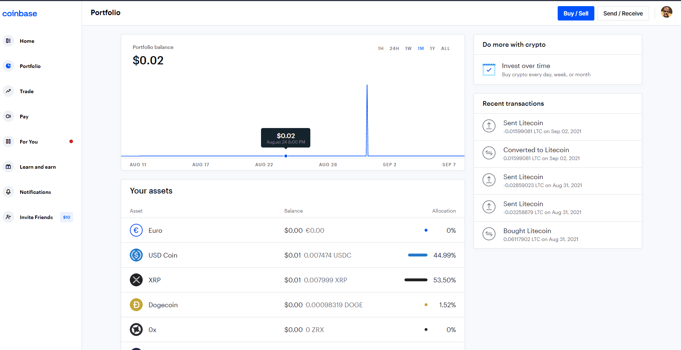Open Invite Friends in the sidebar
This screenshot has width=681, height=350.
(x=36, y=217)
